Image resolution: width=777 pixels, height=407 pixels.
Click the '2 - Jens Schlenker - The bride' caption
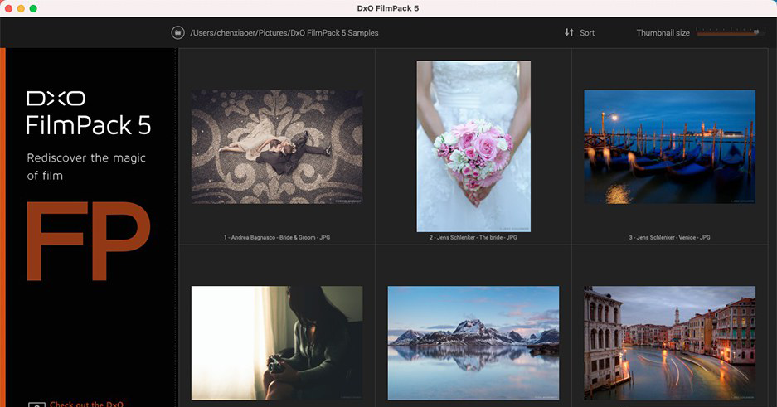pyautogui.click(x=473, y=237)
